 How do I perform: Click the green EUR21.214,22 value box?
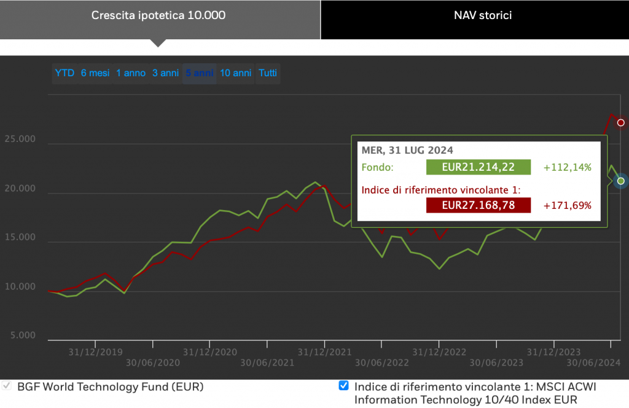(479, 167)
